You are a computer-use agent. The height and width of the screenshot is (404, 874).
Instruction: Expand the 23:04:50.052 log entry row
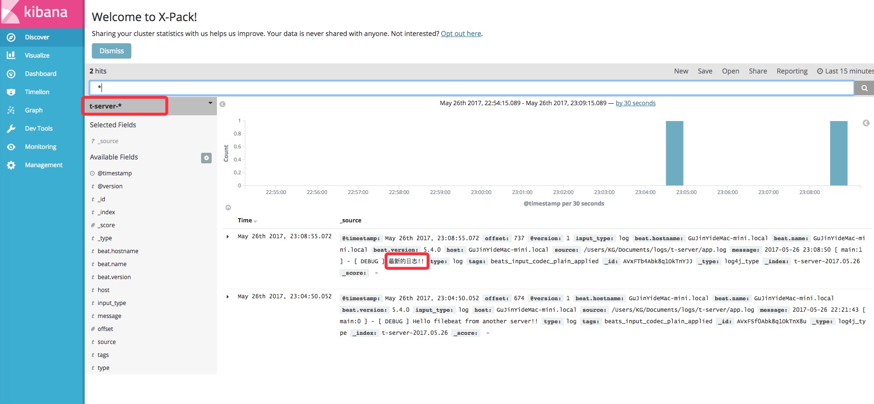point(228,296)
